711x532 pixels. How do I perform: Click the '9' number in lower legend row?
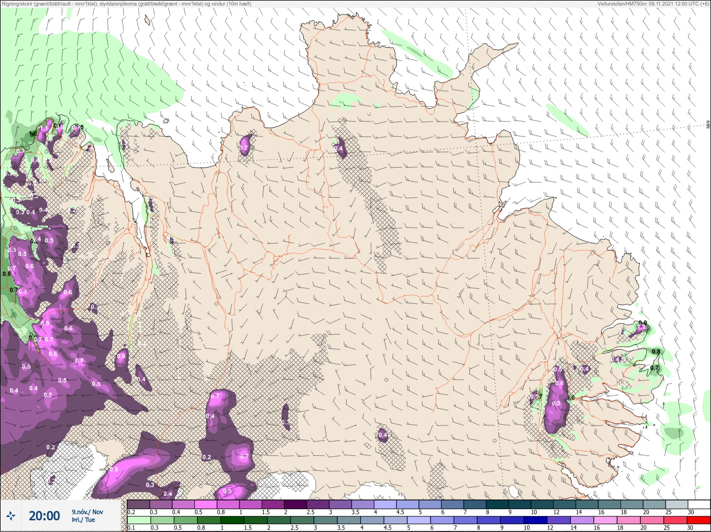click(x=502, y=528)
